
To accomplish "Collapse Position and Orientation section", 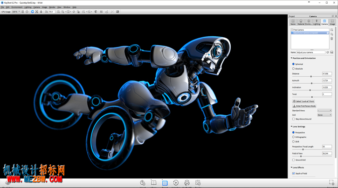I will pos(291,58).
